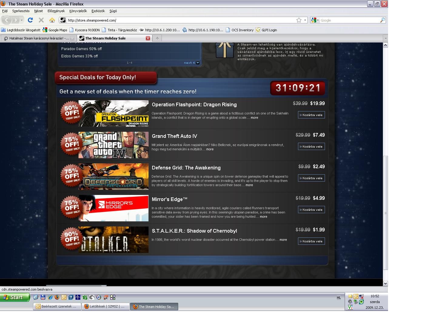This screenshot has width=432, height=324.
Task: Click the S.T.A.L.K.E.R. banner image
Action: point(113,240)
